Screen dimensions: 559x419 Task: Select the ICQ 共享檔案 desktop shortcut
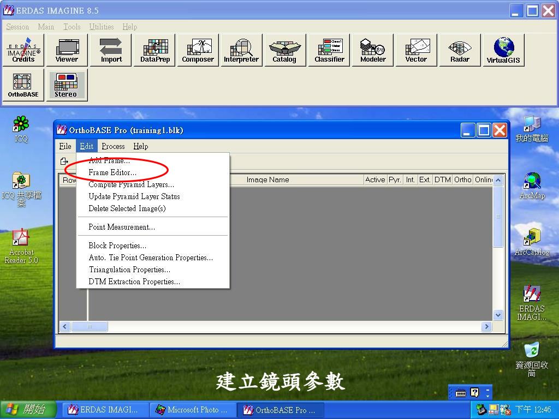tap(21, 189)
